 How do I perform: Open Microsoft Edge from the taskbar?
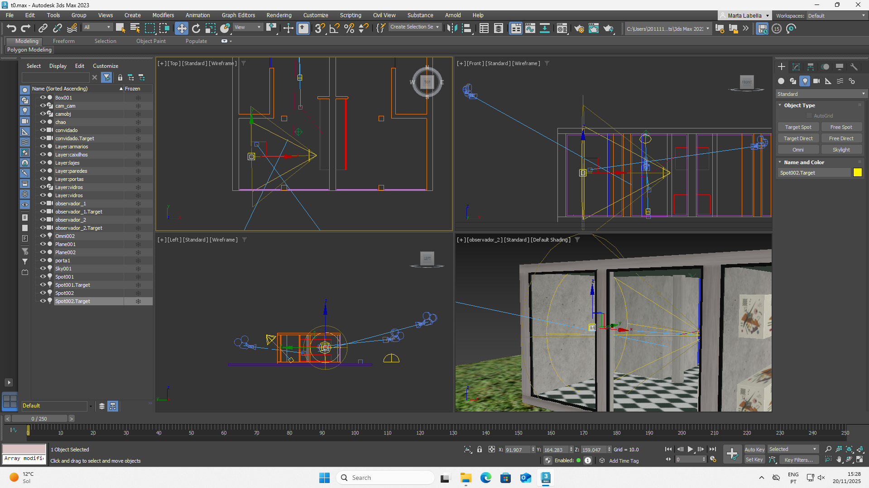pos(485,478)
